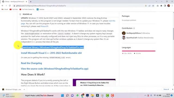Show all downloads

[166, 89]
